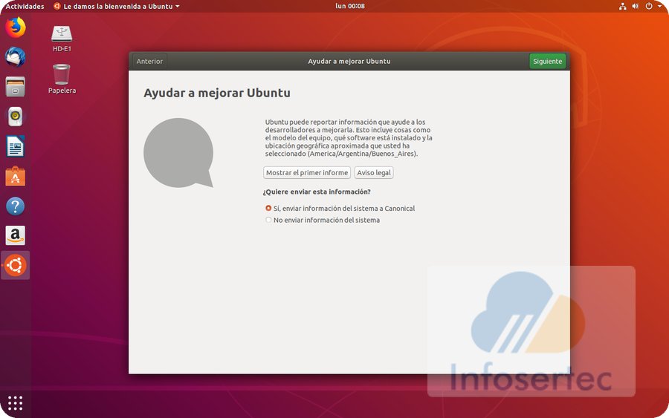
Task: Click the Siguiente button
Action: point(547,62)
